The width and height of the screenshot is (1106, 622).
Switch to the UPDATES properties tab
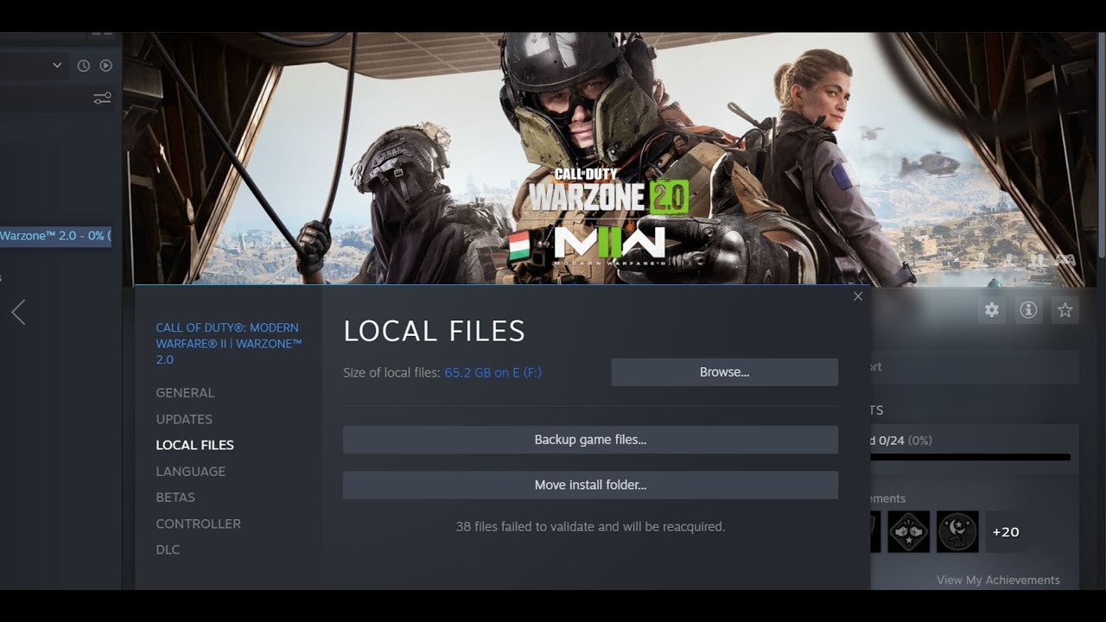pyautogui.click(x=184, y=419)
